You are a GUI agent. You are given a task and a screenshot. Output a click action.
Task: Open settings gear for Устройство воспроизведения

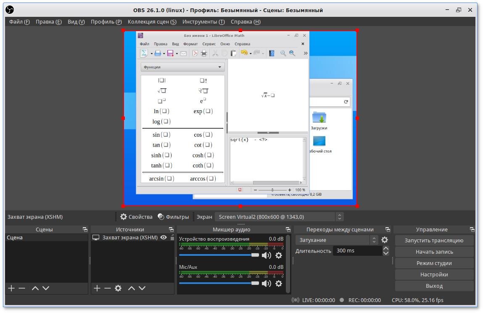click(279, 255)
